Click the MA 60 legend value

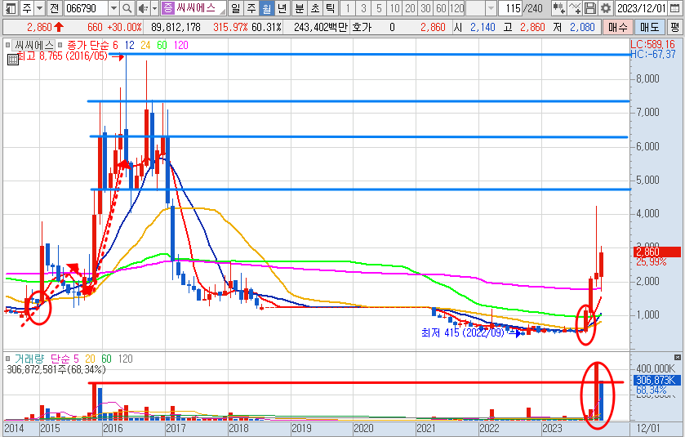[x=162, y=45]
